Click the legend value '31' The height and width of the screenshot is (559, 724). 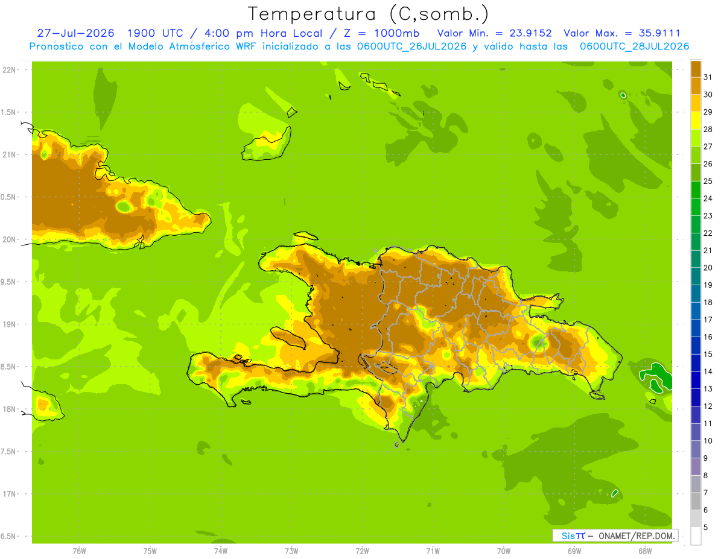click(708, 77)
